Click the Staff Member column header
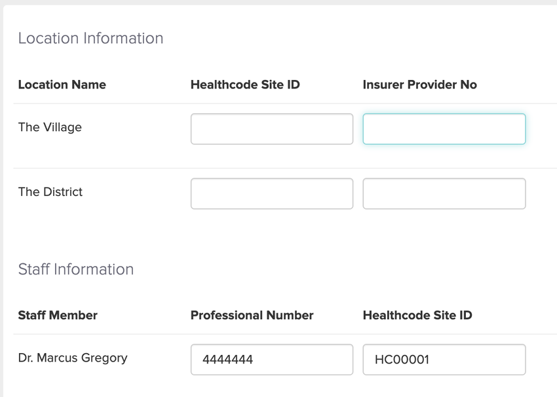 [x=58, y=315]
